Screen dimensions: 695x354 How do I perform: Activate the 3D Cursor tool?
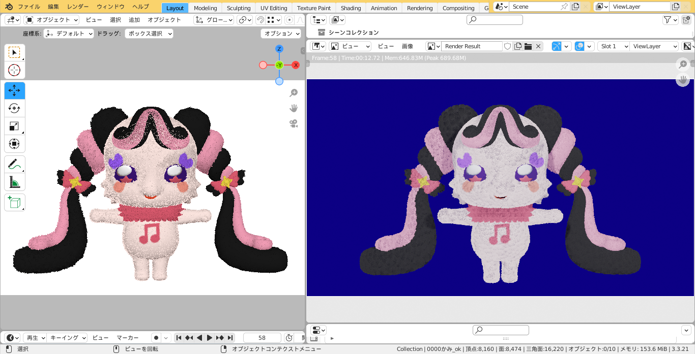click(14, 71)
